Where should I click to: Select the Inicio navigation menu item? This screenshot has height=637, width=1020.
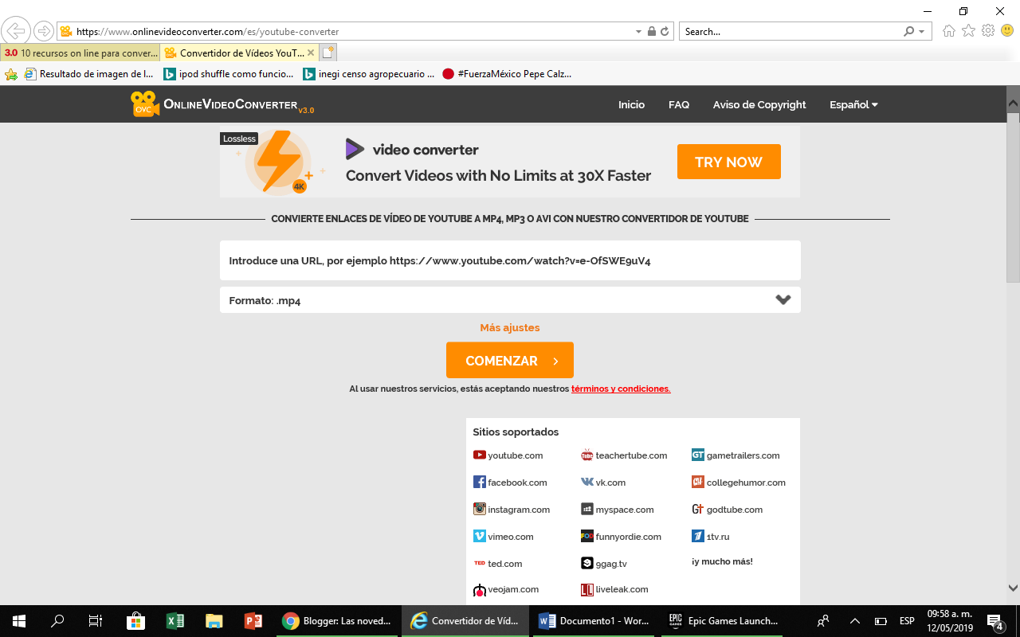coord(631,104)
